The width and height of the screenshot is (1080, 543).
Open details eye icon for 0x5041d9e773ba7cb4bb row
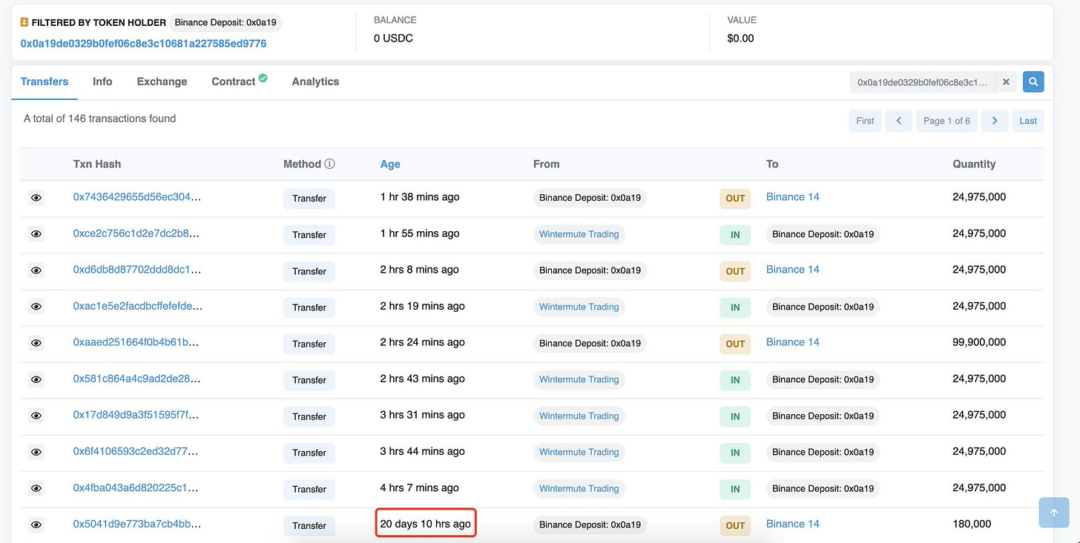pos(36,524)
